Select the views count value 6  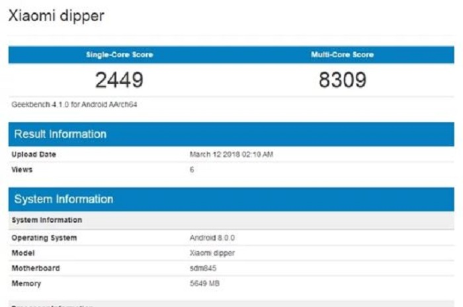pyautogui.click(x=192, y=170)
